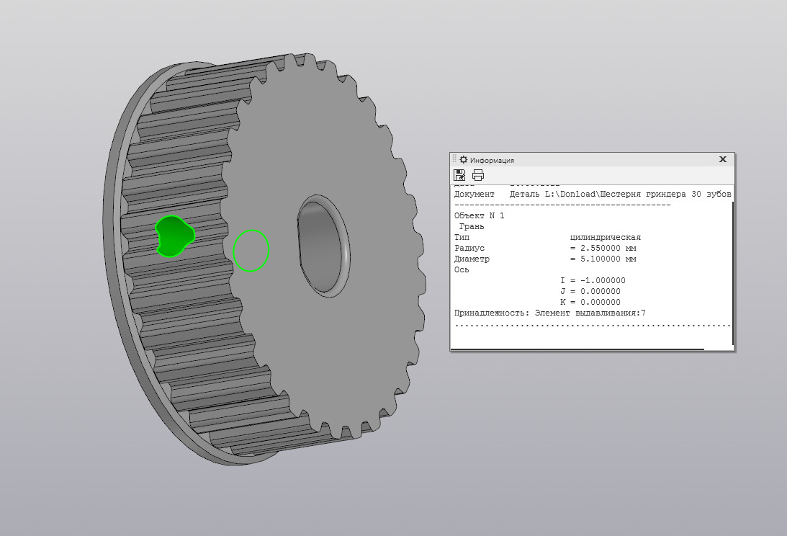Click the 'цилиндрическая' type value
787x536 pixels.
[x=606, y=237]
